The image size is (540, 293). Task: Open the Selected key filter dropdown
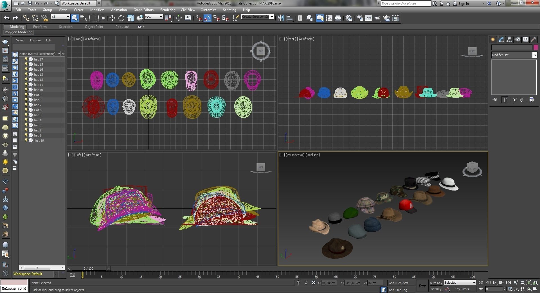460,283
